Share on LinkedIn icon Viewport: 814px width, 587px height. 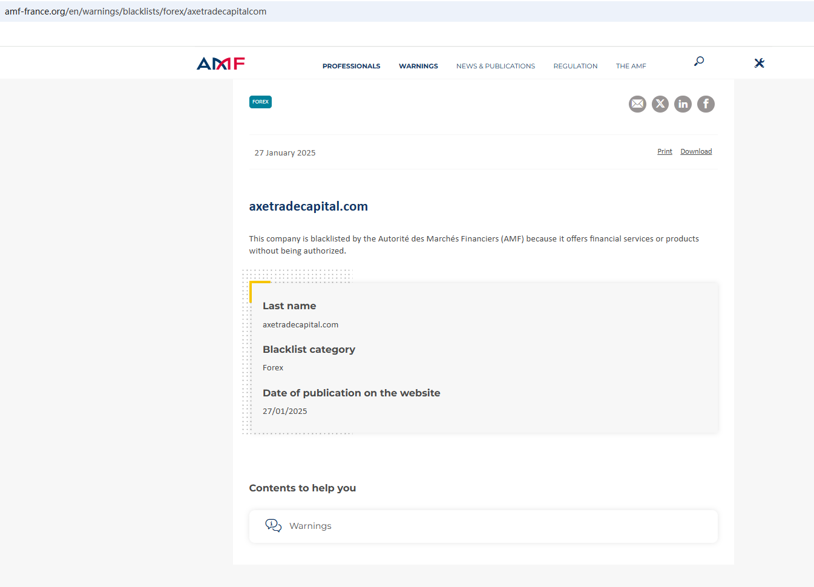(x=683, y=104)
